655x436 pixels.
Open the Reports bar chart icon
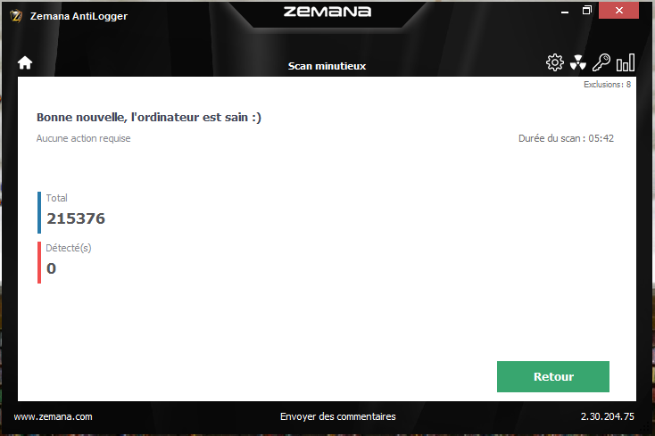pyautogui.click(x=626, y=62)
